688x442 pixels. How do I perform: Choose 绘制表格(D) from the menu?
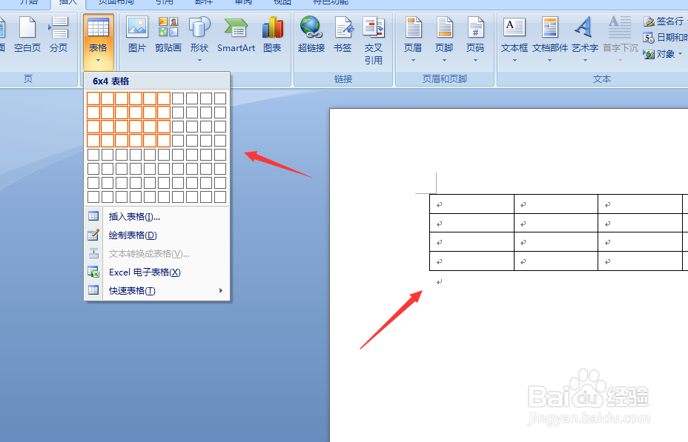point(156,235)
